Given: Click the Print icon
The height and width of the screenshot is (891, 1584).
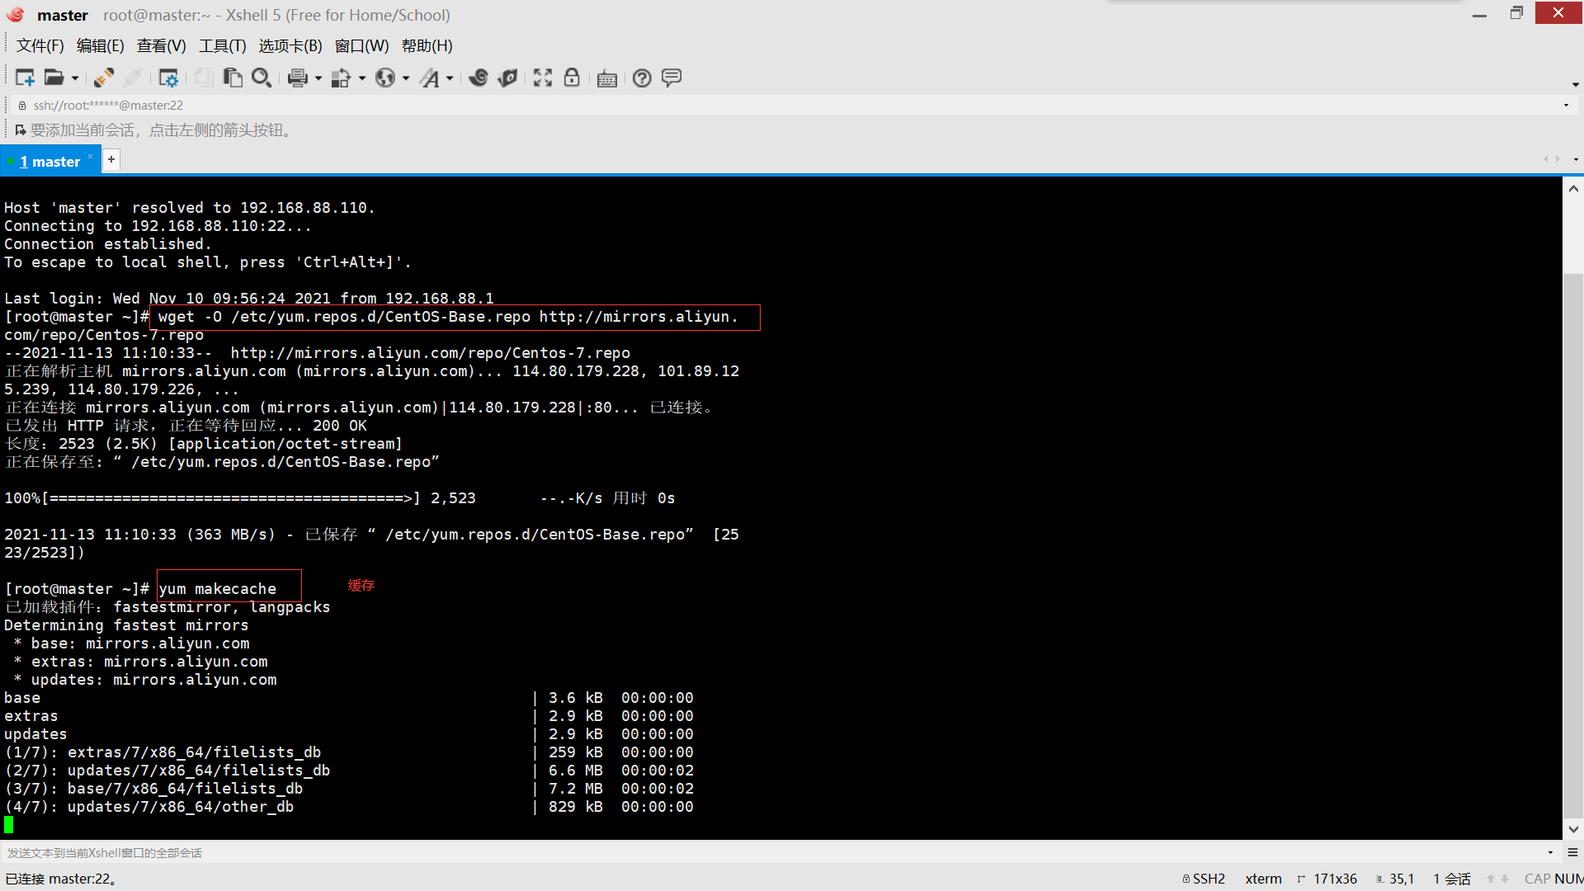Looking at the screenshot, I should tap(297, 78).
